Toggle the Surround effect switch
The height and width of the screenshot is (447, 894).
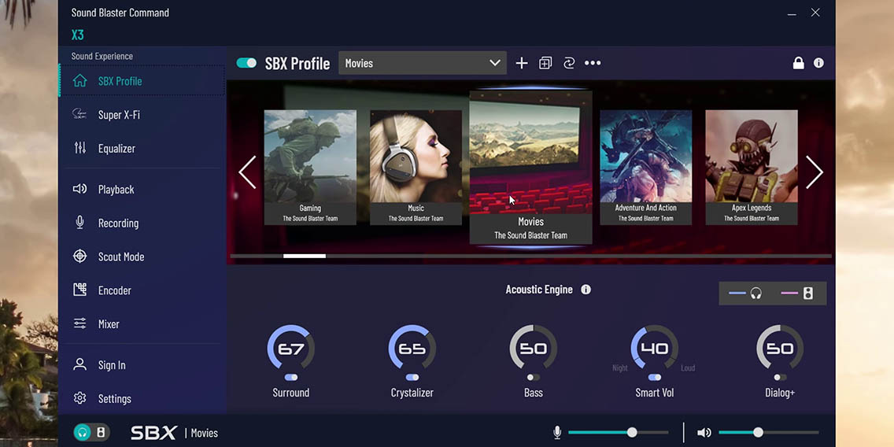(290, 378)
